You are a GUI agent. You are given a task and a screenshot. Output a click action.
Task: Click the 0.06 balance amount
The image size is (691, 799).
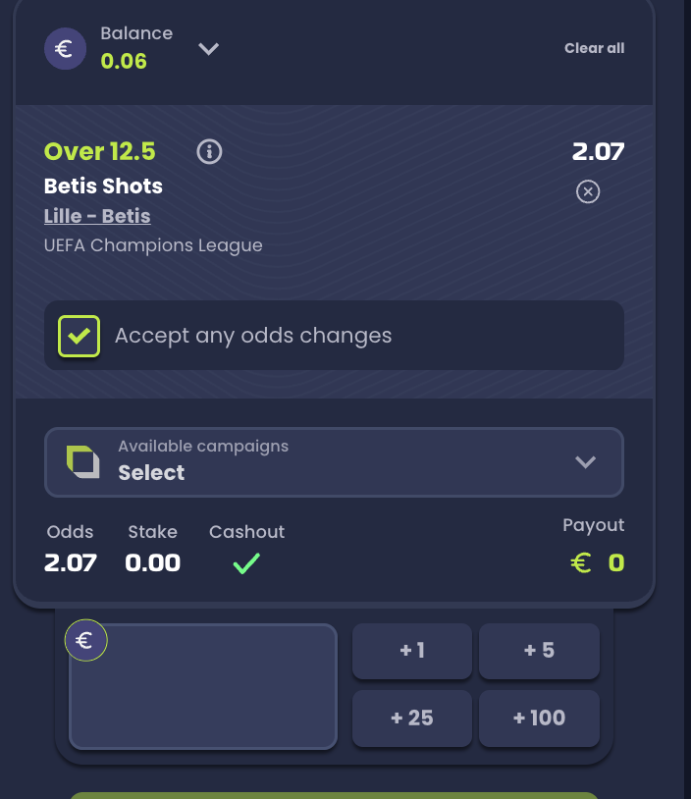click(x=124, y=61)
